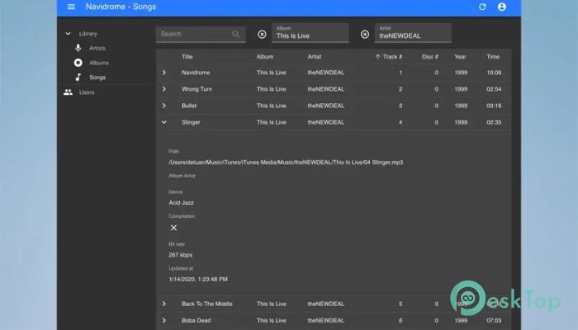
Task: Collapse the Stinger song details
Action: coord(164,122)
